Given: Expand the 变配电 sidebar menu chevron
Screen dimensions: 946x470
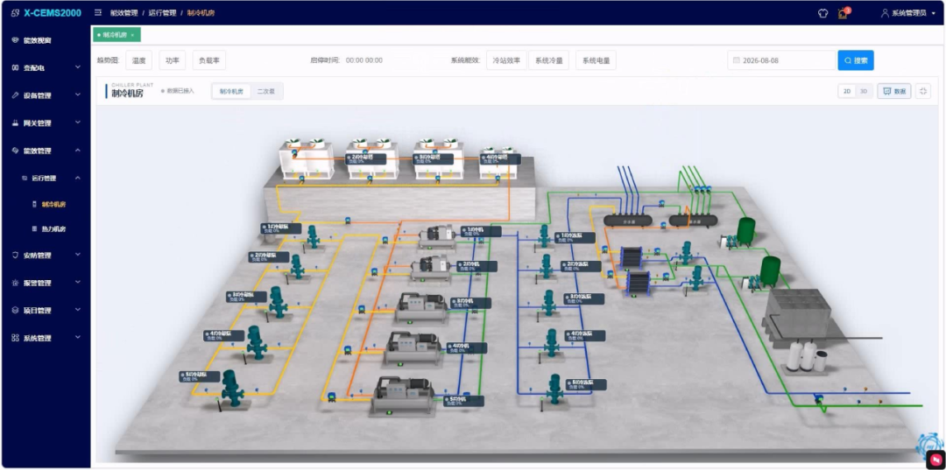Looking at the screenshot, I should tap(78, 67).
